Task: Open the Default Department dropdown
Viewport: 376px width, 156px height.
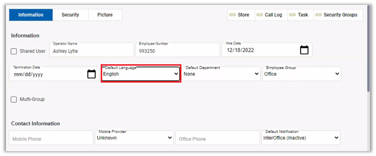Action: pyautogui.click(x=221, y=74)
